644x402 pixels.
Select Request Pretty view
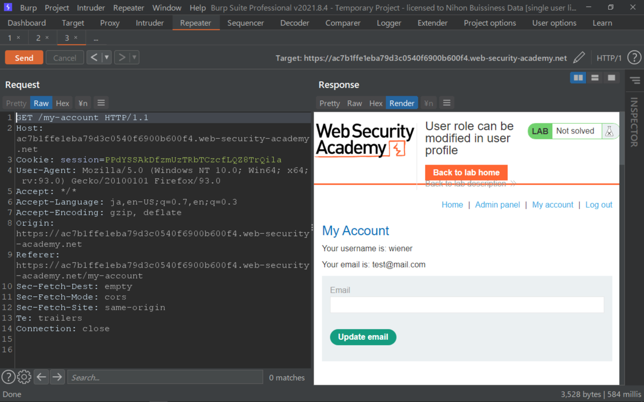[x=16, y=103]
